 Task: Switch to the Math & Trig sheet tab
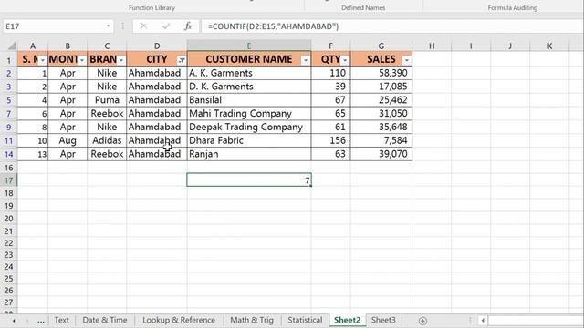(252, 320)
